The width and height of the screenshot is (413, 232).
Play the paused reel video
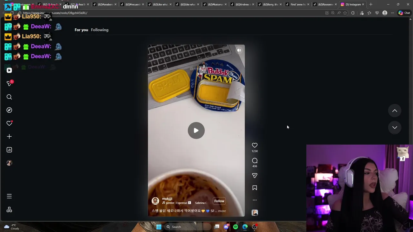196,130
